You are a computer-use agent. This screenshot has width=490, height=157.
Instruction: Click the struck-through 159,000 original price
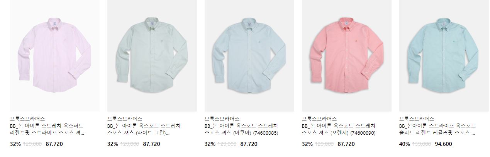click(x=422, y=144)
